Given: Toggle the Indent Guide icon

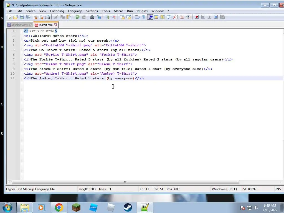Looking at the screenshot, I should [x=150, y=17].
